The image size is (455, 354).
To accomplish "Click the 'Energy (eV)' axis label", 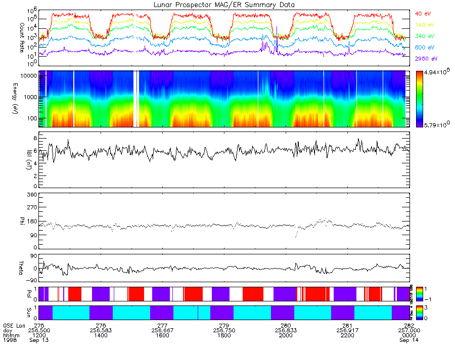I will coord(15,99).
